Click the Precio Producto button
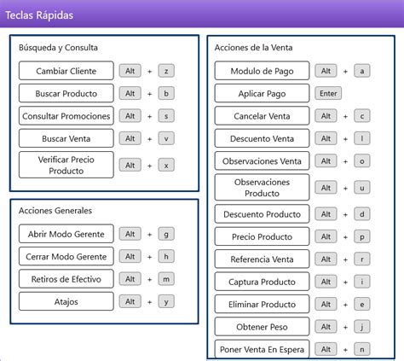 tap(262, 236)
